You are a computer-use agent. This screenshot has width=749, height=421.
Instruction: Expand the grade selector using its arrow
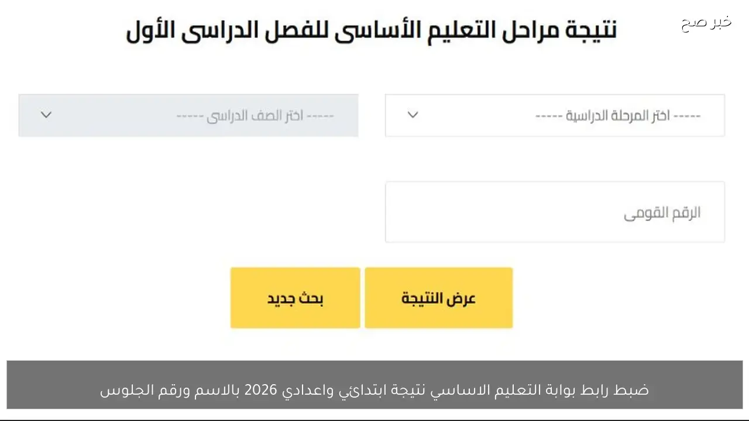[46, 115]
